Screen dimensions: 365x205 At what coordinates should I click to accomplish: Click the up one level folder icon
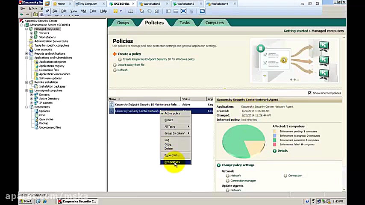tap(35, 15)
